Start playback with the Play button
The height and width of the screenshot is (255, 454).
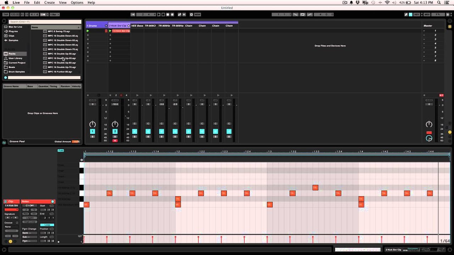pyautogui.click(x=159, y=15)
